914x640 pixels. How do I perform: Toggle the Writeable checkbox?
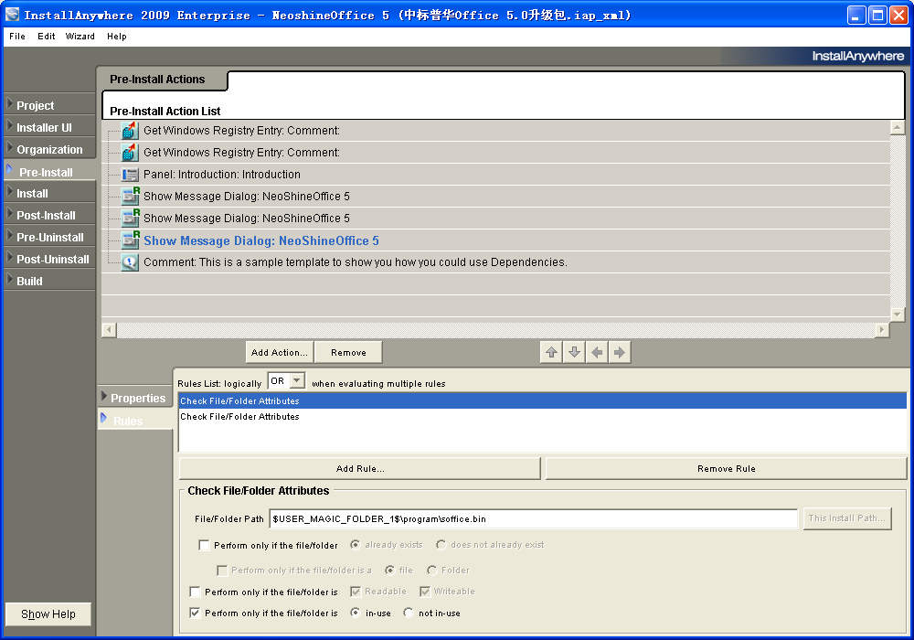[x=425, y=592]
